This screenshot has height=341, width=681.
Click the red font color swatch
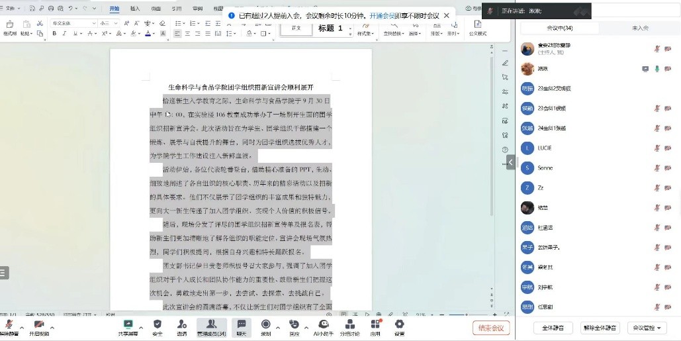[148, 33]
